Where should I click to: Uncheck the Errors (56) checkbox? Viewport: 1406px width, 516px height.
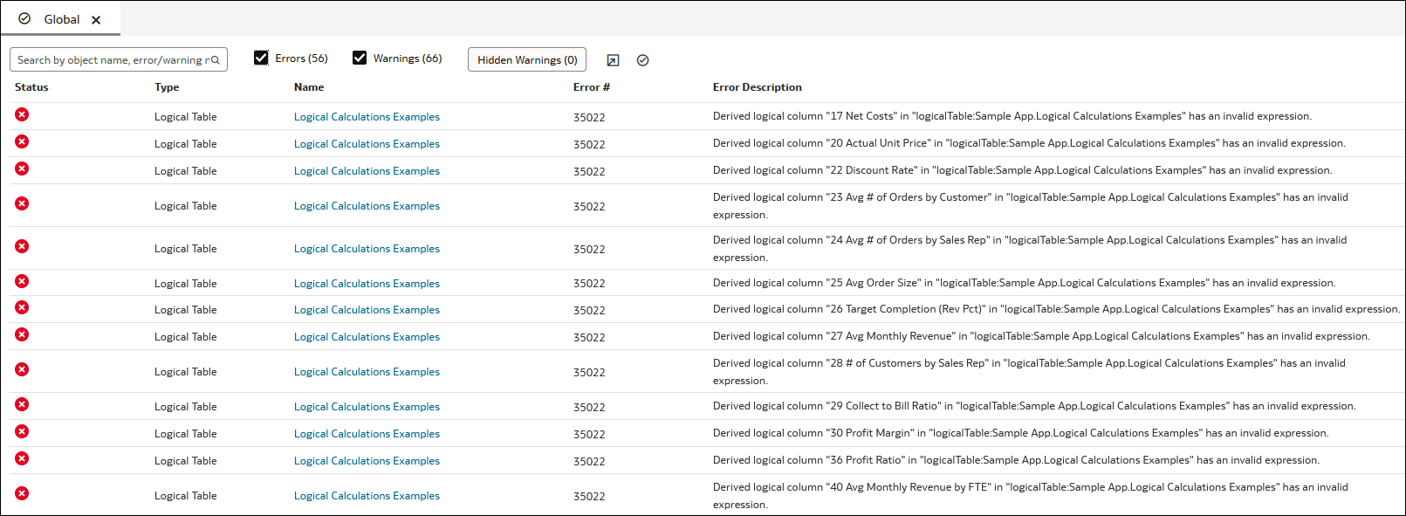pyautogui.click(x=261, y=58)
